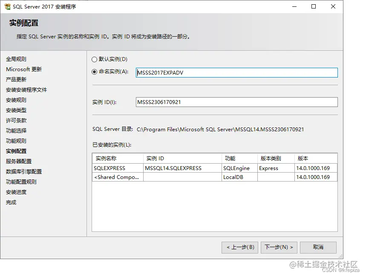Click the SQL Server setup title bar icon
The height and width of the screenshot is (277, 366).
coord(7,6)
